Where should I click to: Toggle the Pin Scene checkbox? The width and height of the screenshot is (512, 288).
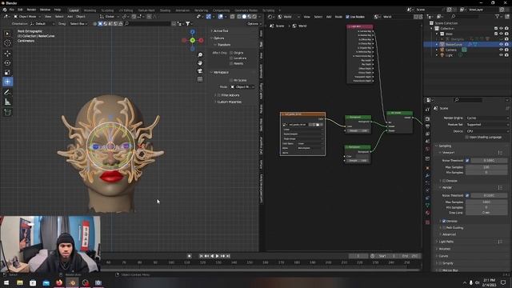[x=231, y=80]
